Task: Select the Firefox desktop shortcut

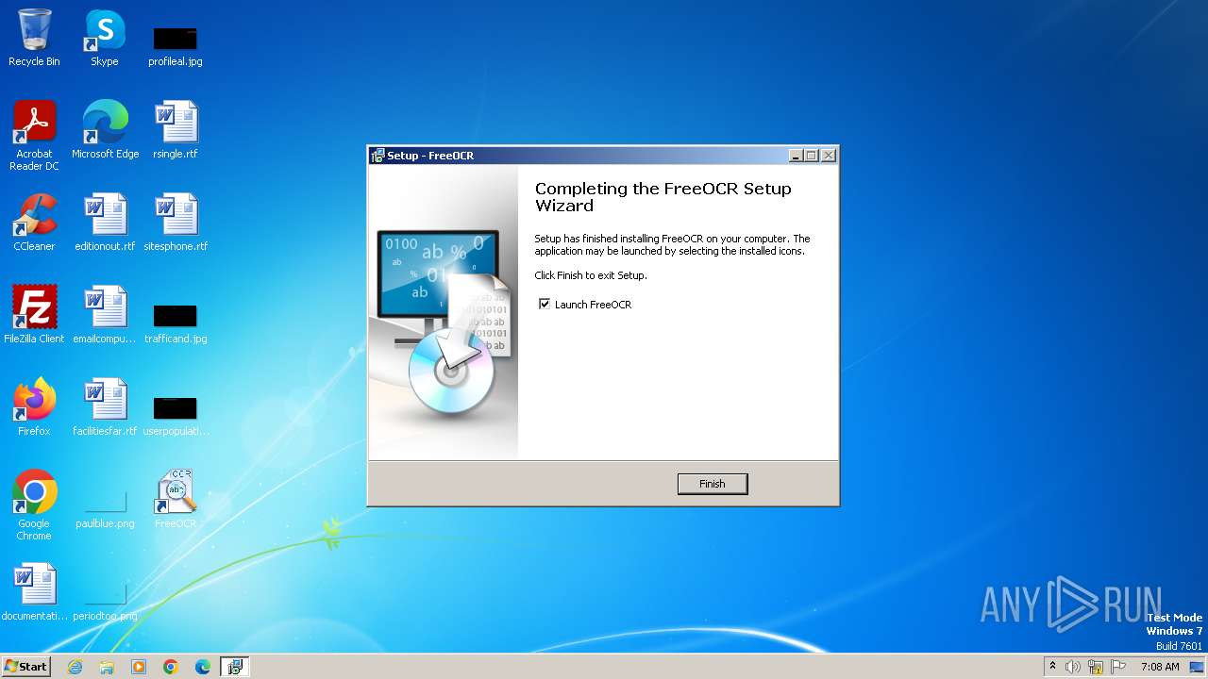Action: [34, 408]
